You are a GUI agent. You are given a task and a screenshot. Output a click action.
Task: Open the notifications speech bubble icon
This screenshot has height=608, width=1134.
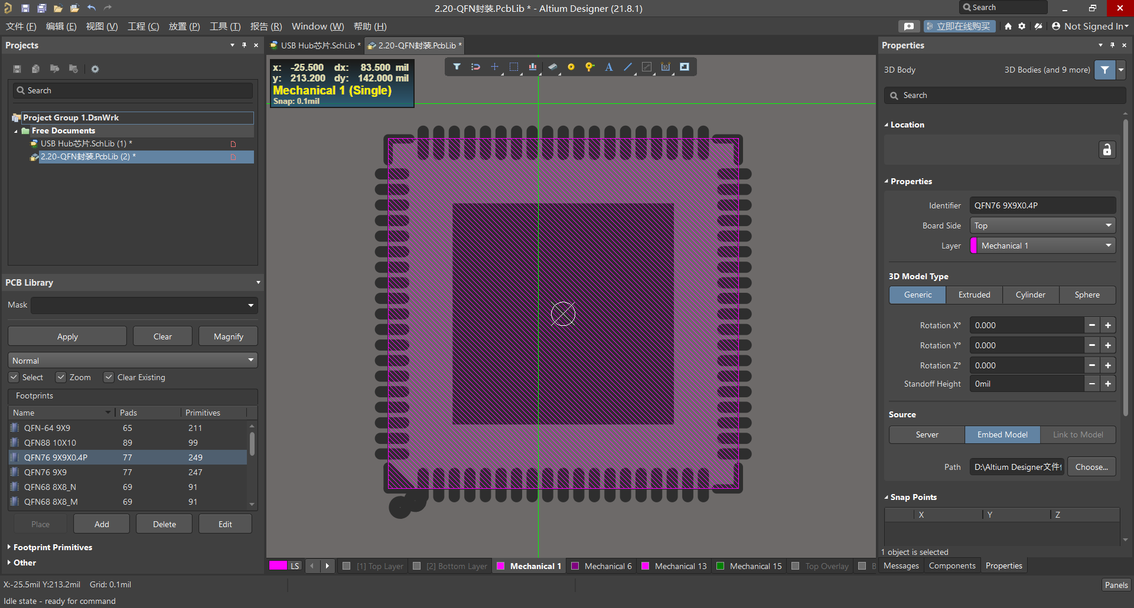[x=909, y=27]
